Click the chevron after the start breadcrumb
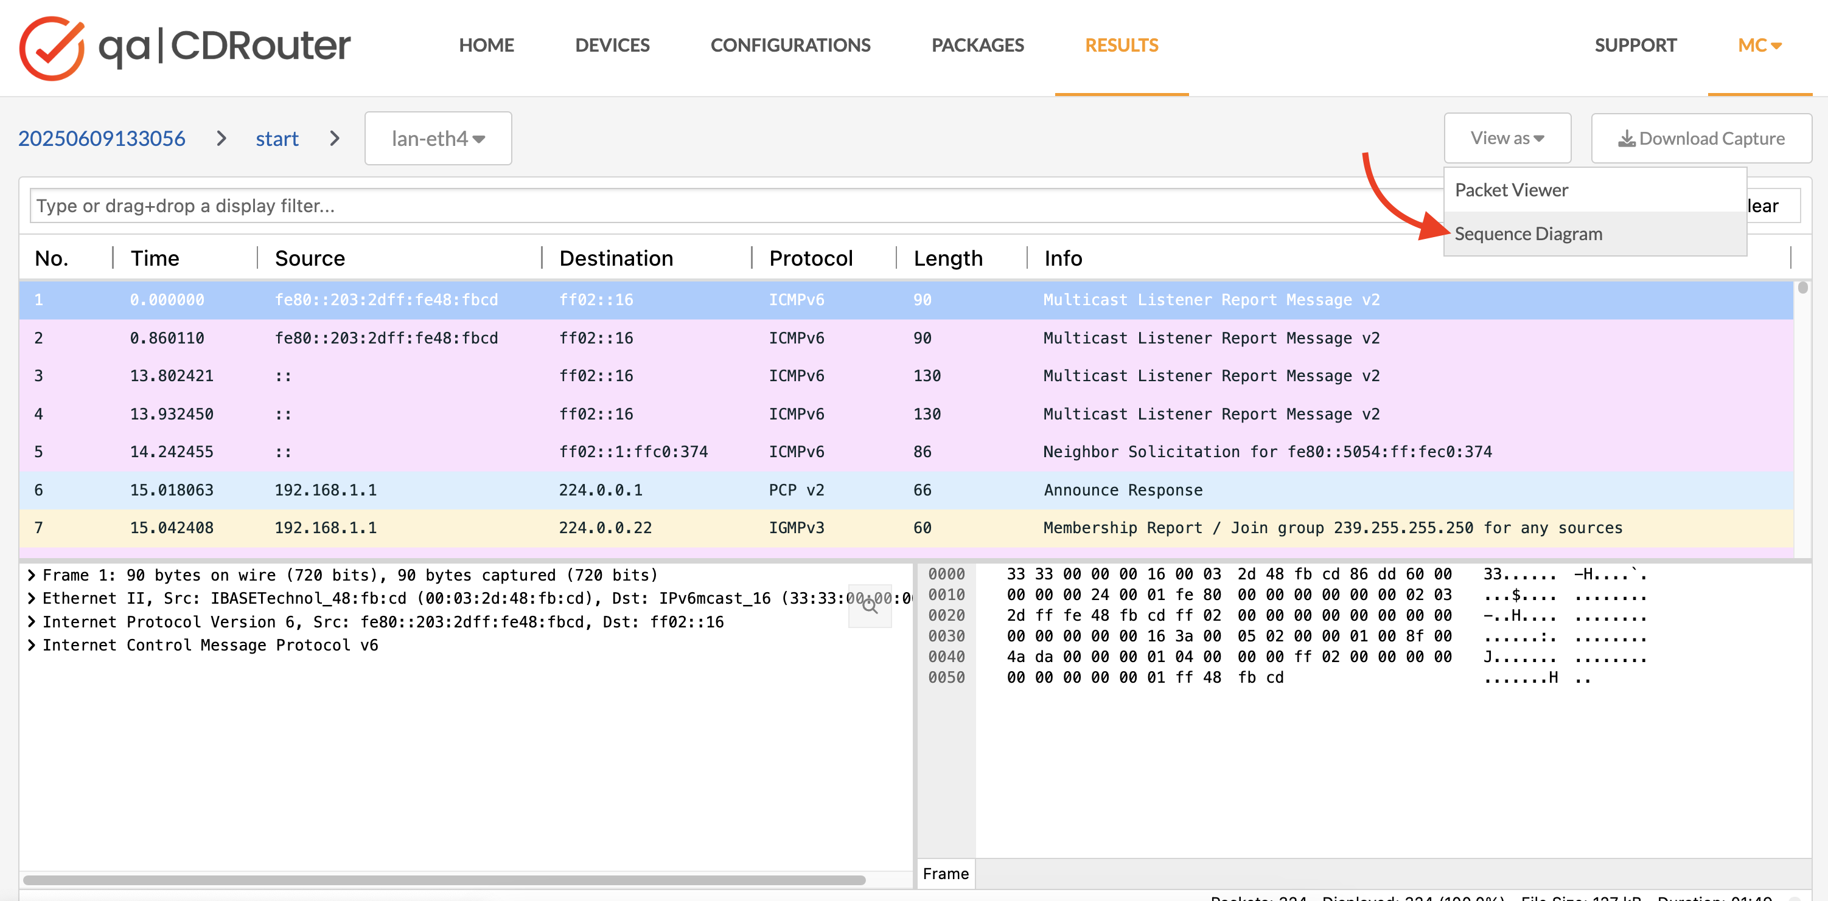1828x901 pixels. [334, 138]
